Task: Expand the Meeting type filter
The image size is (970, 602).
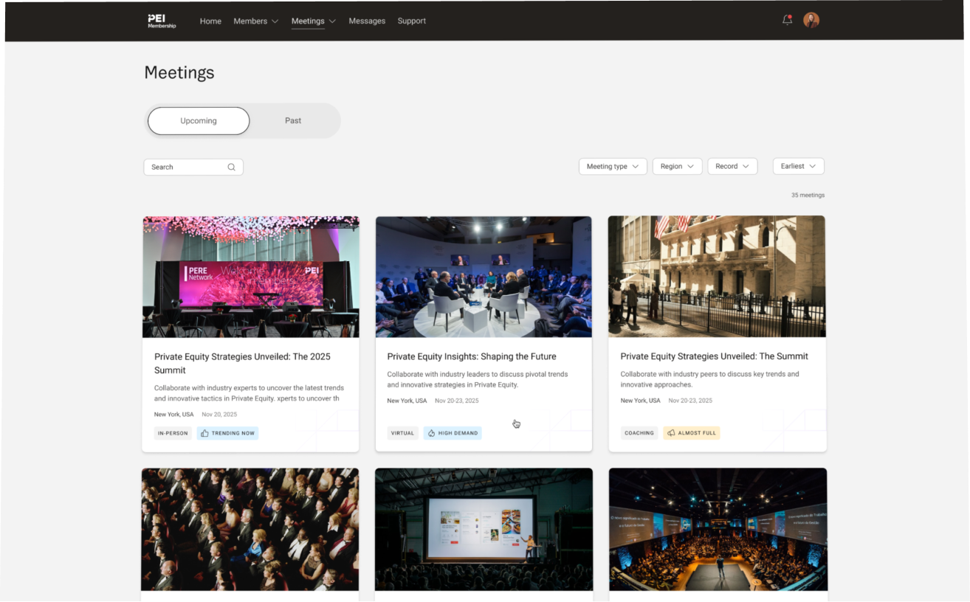Action: click(x=613, y=167)
